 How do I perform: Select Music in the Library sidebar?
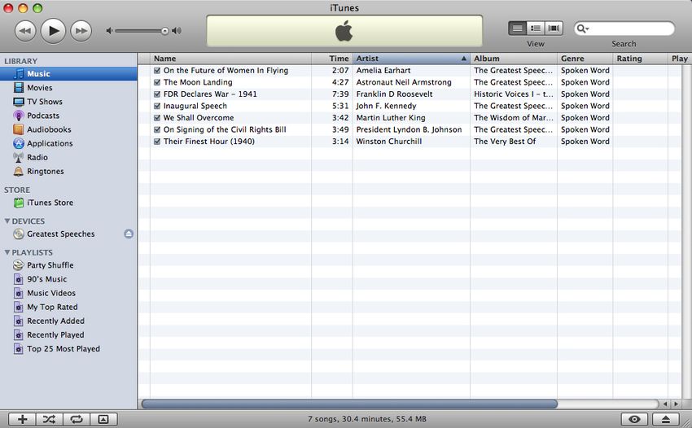[x=68, y=74]
